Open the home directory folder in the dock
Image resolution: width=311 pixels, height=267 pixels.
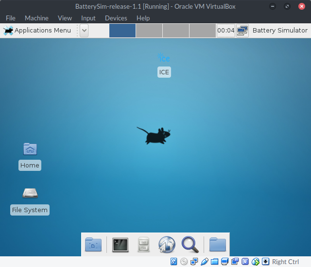(218, 245)
